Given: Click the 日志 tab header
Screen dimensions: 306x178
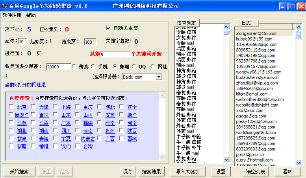Looking at the screenshot, I should click(x=246, y=23).
